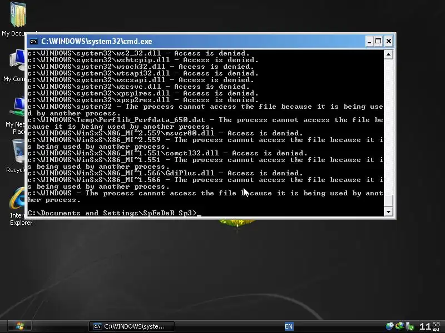
Task: Click the globe icon in system tray
Action: pos(390,326)
